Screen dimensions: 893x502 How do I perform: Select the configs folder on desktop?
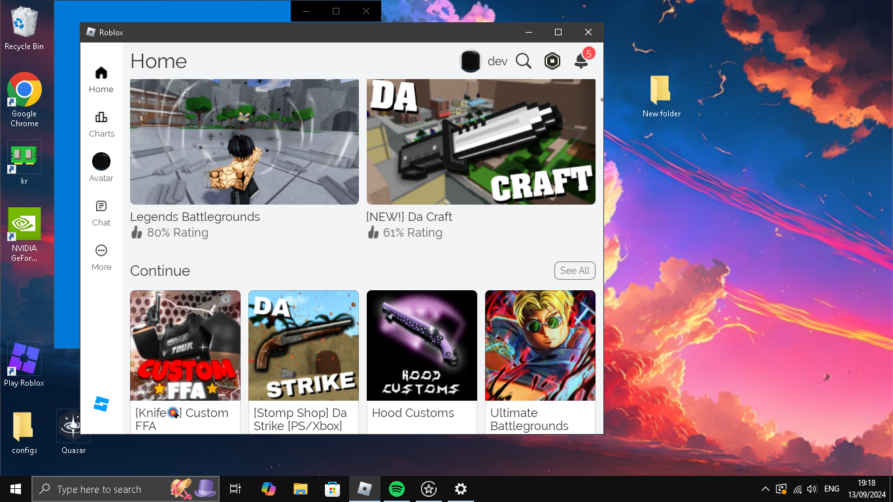tap(24, 433)
